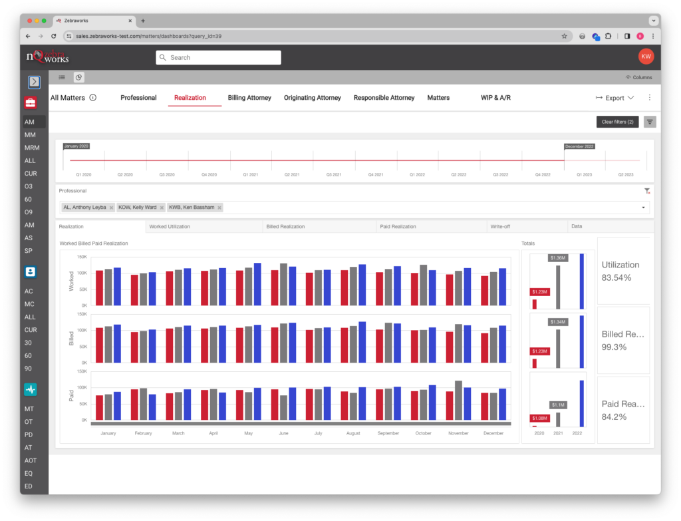Click the Search input field
The width and height of the screenshot is (681, 521).
(218, 58)
